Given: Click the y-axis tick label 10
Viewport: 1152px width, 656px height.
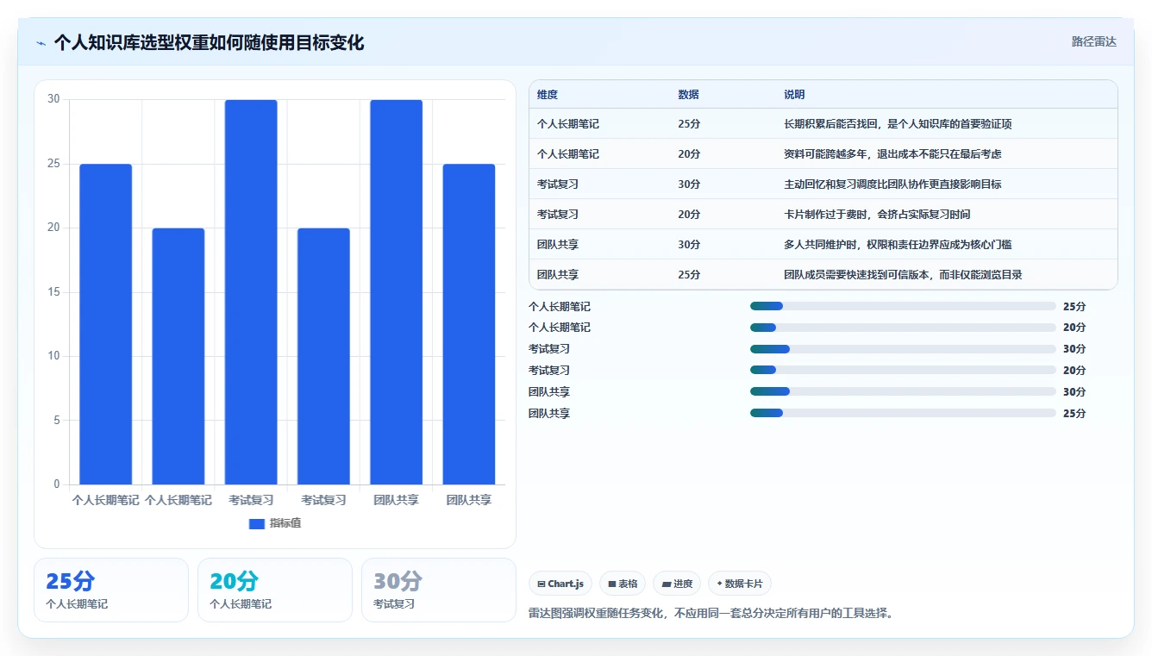Looking at the screenshot, I should pyautogui.click(x=54, y=356).
